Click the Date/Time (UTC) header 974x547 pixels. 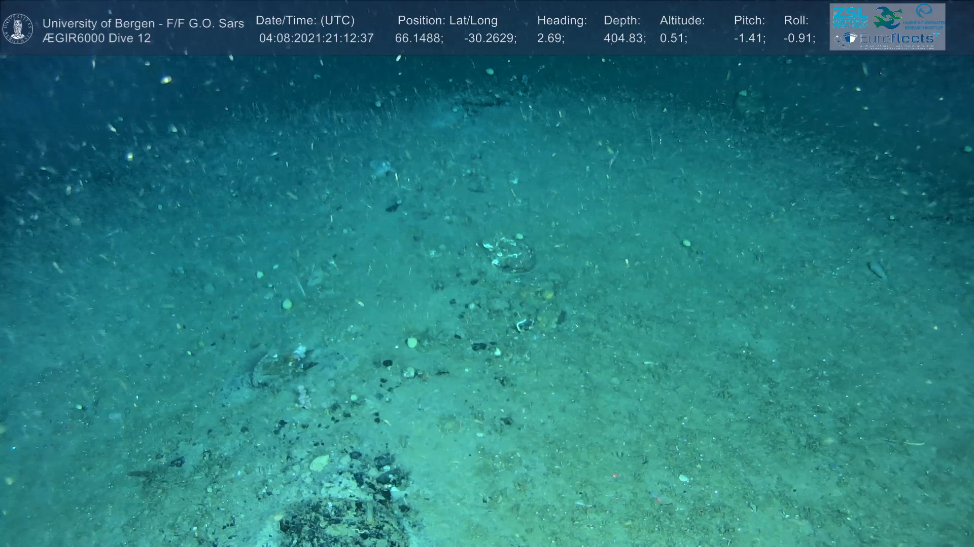305,21
